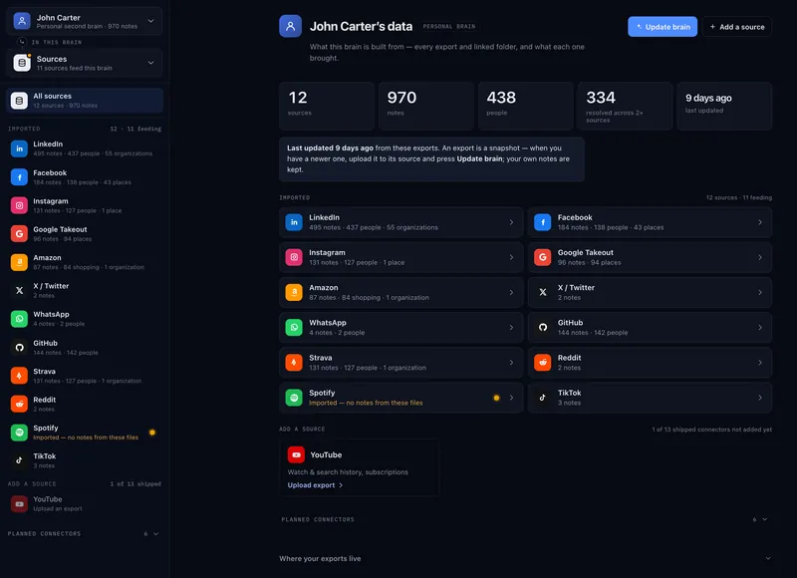Screen dimensions: 797x578
Task: Open the X / Twitter card via its chevron
Action: pos(760,292)
